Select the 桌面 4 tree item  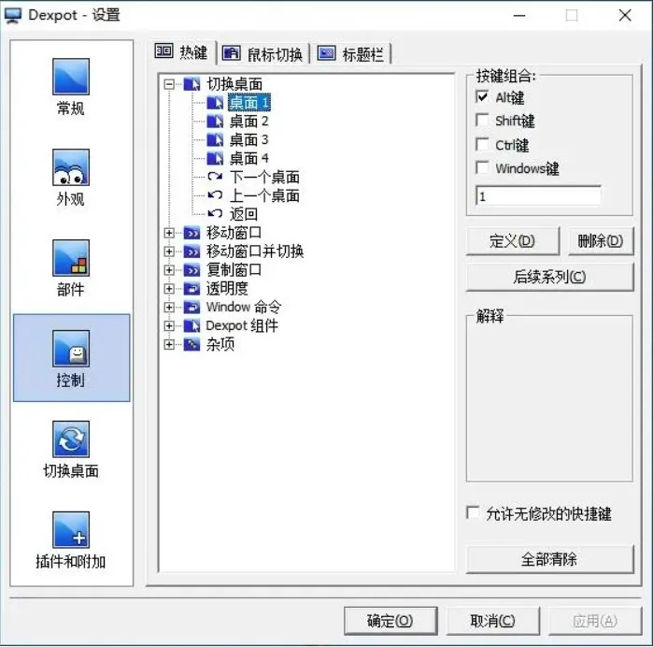click(x=249, y=158)
